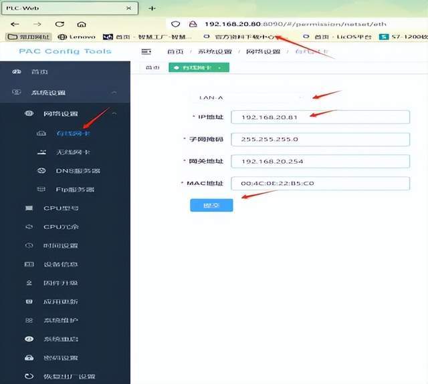This screenshot has width=428, height=384.
Task: Collapse the 系统设置 section chevron
Action: tap(114, 93)
